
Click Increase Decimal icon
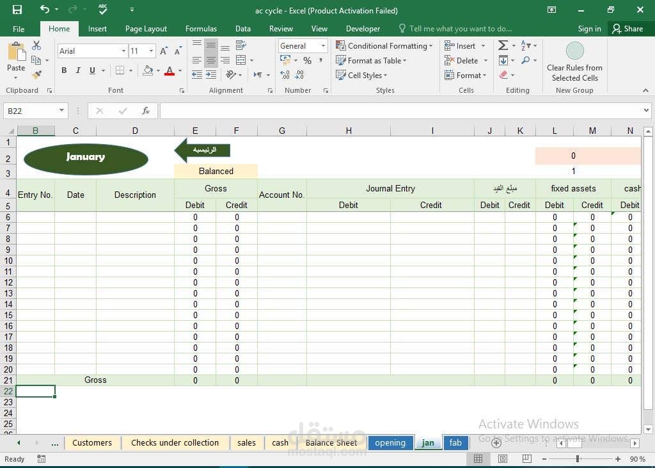tap(285, 75)
